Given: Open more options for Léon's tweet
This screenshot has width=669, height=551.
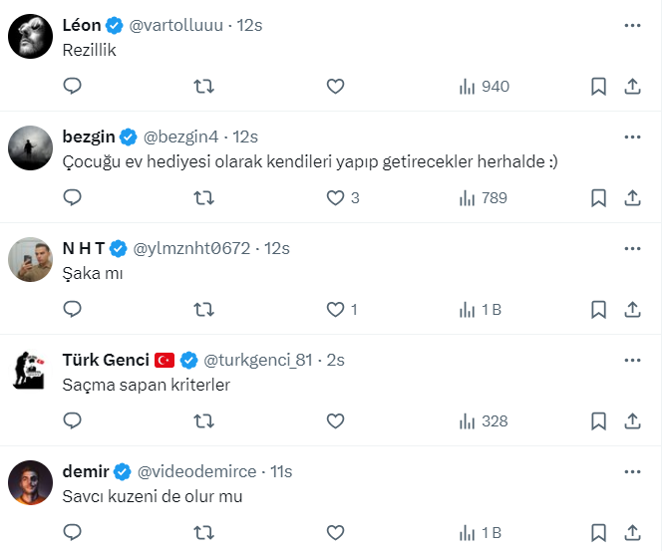Looking at the screenshot, I should (x=632, y=25).
